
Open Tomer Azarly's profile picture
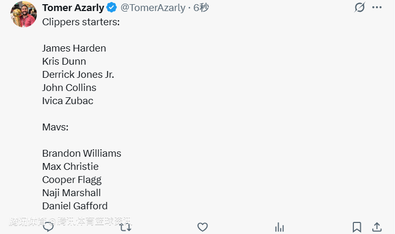click(x=24, y=14)
